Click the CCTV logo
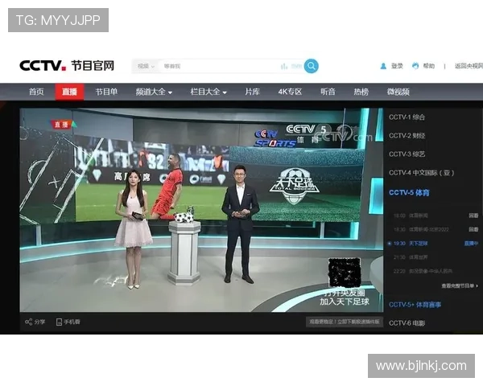 coord(43,66)
